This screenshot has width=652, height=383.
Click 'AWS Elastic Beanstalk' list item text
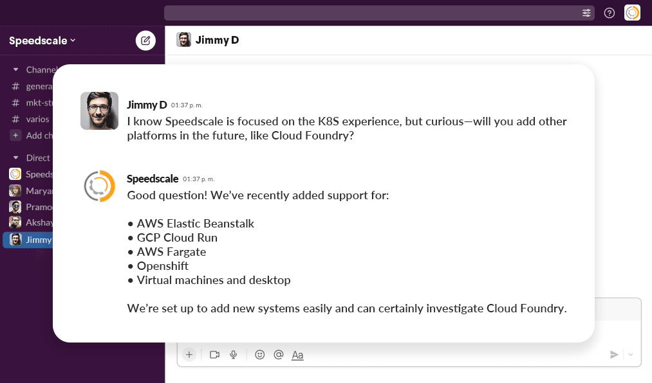(x=196, y=224)
